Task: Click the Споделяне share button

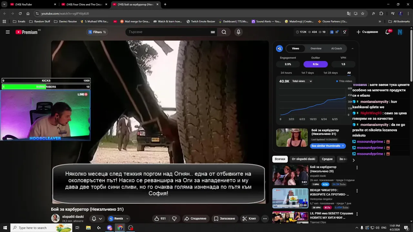Action: click(x=195, y=218)
